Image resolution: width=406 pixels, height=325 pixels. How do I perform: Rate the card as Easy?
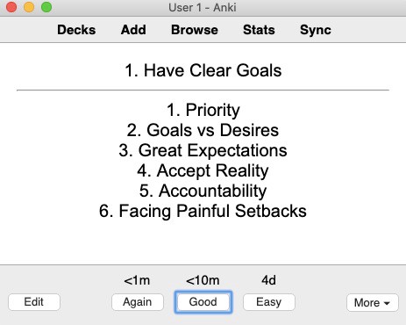[x=269, y=302]
